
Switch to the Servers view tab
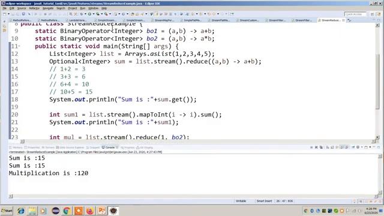(x=48, y=148)
